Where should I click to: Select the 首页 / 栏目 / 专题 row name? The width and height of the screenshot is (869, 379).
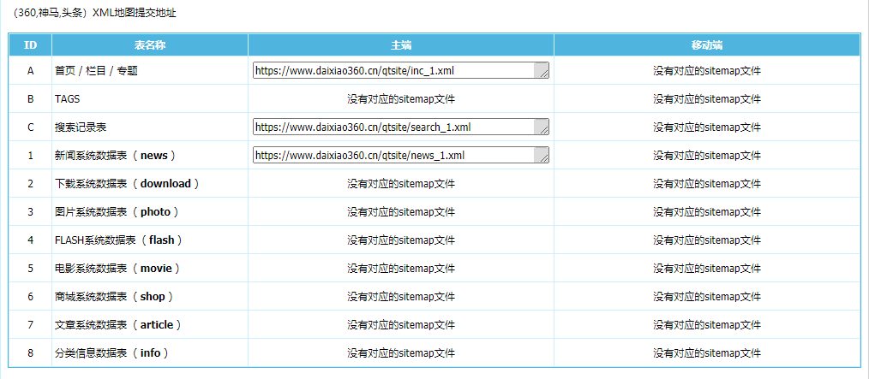coord(96,71)
